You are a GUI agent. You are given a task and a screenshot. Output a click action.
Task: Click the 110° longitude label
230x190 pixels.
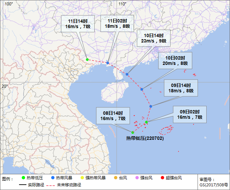[x=122, y=4]
